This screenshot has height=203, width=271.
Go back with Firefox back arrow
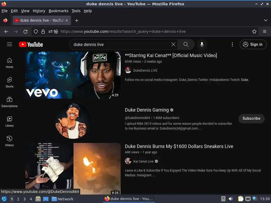6,31
